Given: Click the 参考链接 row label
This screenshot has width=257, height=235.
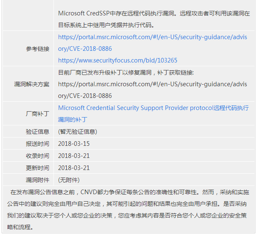Looking at the screenshot, I should [38, 49].
